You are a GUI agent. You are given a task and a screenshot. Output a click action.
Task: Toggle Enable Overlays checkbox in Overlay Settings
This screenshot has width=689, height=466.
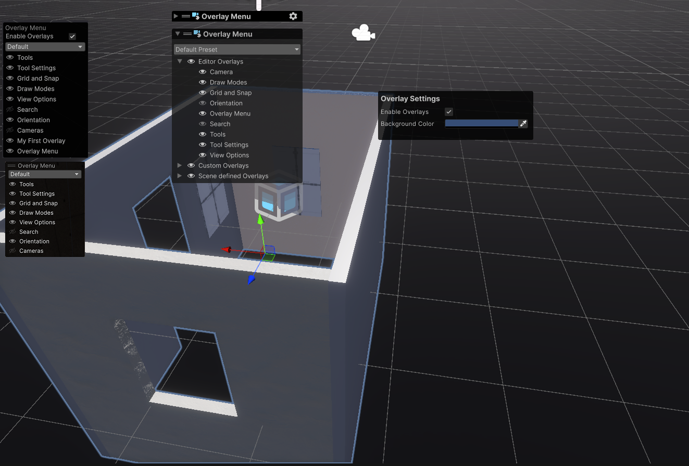449,112
